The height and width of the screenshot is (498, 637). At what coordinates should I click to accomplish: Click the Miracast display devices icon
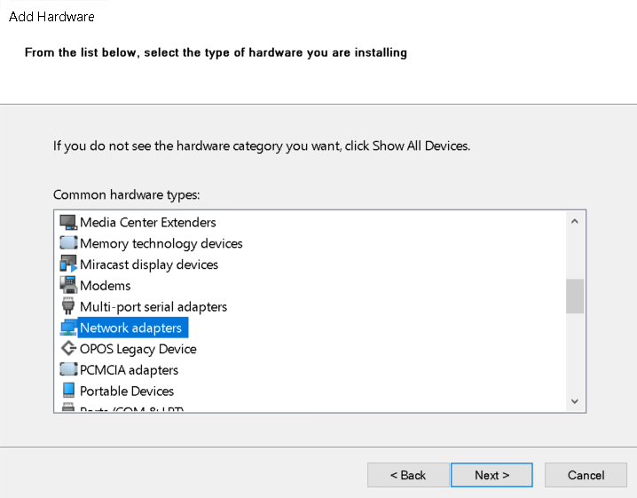coord(68,265)
